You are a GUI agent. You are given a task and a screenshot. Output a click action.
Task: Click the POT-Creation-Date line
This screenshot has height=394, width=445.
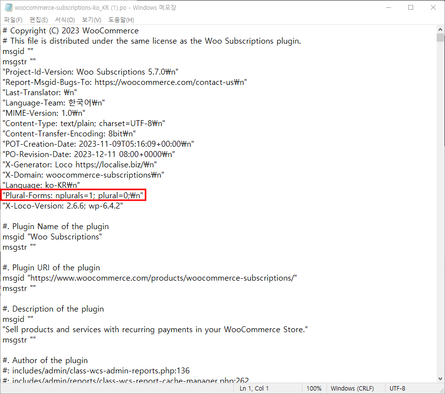(x=98, y=144)
